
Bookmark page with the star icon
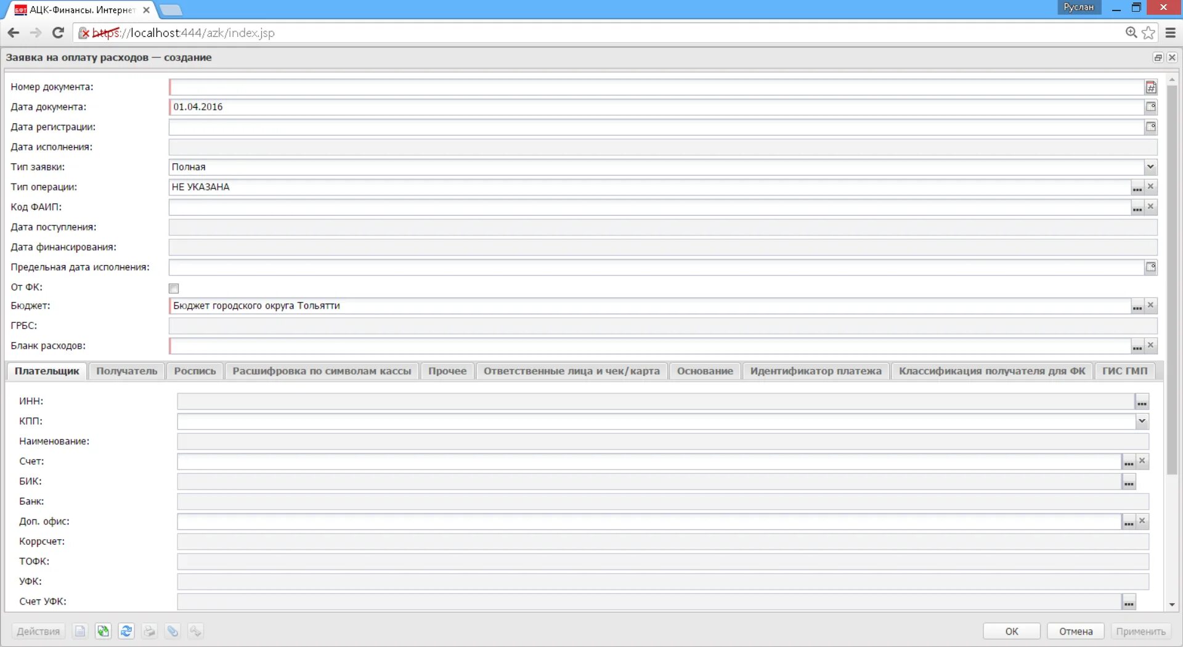1148,33
